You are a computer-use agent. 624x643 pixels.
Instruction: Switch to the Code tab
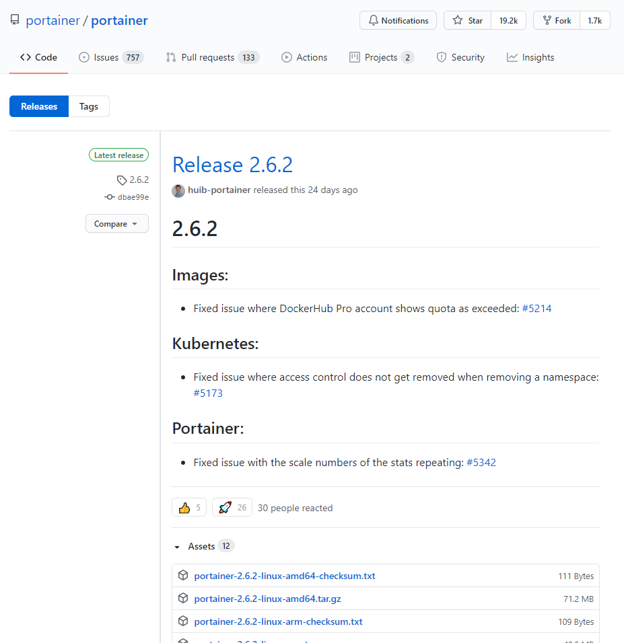coord(38,57)
